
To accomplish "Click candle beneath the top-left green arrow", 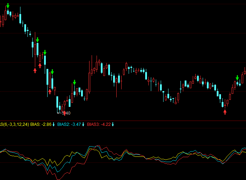I will (8, 13).
